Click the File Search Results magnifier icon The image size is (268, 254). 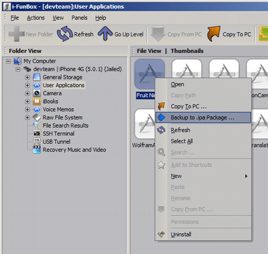pos(37,125)
